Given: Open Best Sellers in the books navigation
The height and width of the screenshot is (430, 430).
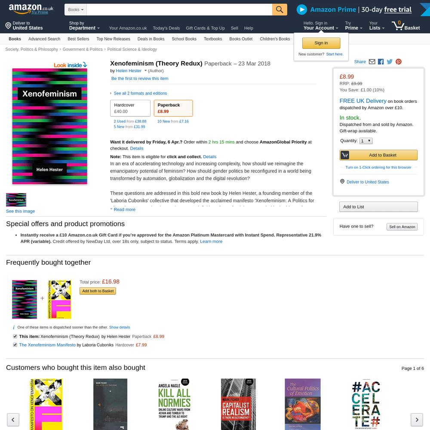Looking at the screenshot, I should tap(78, 39).
